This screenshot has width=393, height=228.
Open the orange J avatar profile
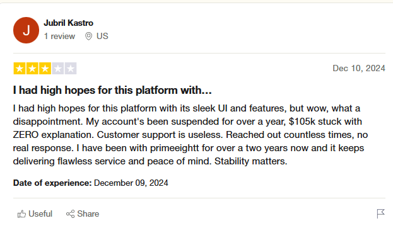pyautogui.click(x=26, y=30)
